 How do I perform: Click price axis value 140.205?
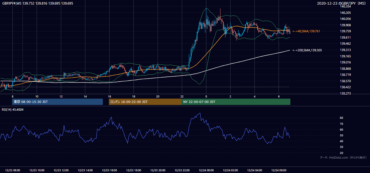click(346, 13)
